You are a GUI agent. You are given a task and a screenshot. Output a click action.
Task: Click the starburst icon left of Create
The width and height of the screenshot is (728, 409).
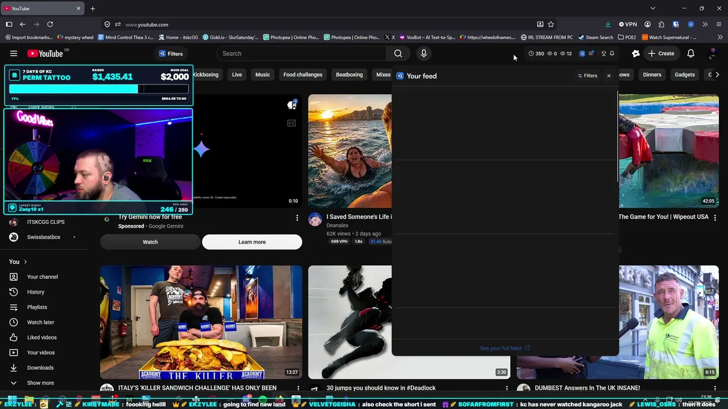point(636,53)
